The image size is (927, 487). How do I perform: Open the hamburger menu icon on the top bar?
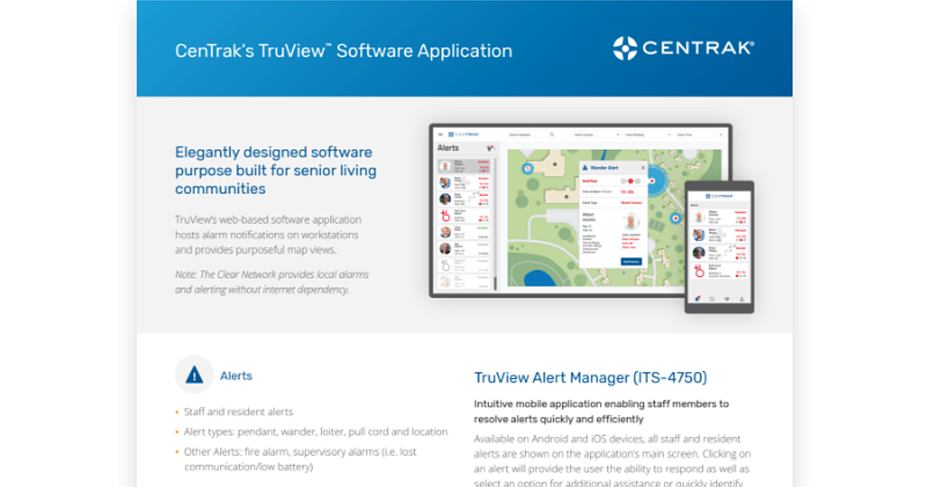(440, 134)
